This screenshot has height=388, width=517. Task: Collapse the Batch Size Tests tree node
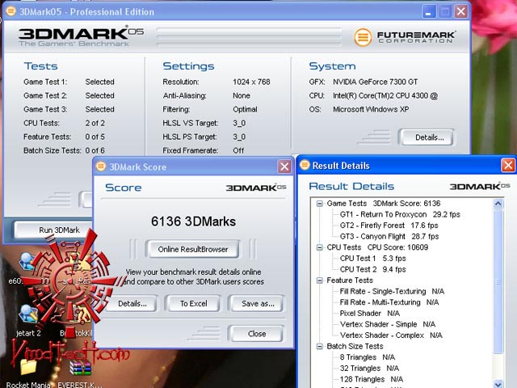point(319,347)
